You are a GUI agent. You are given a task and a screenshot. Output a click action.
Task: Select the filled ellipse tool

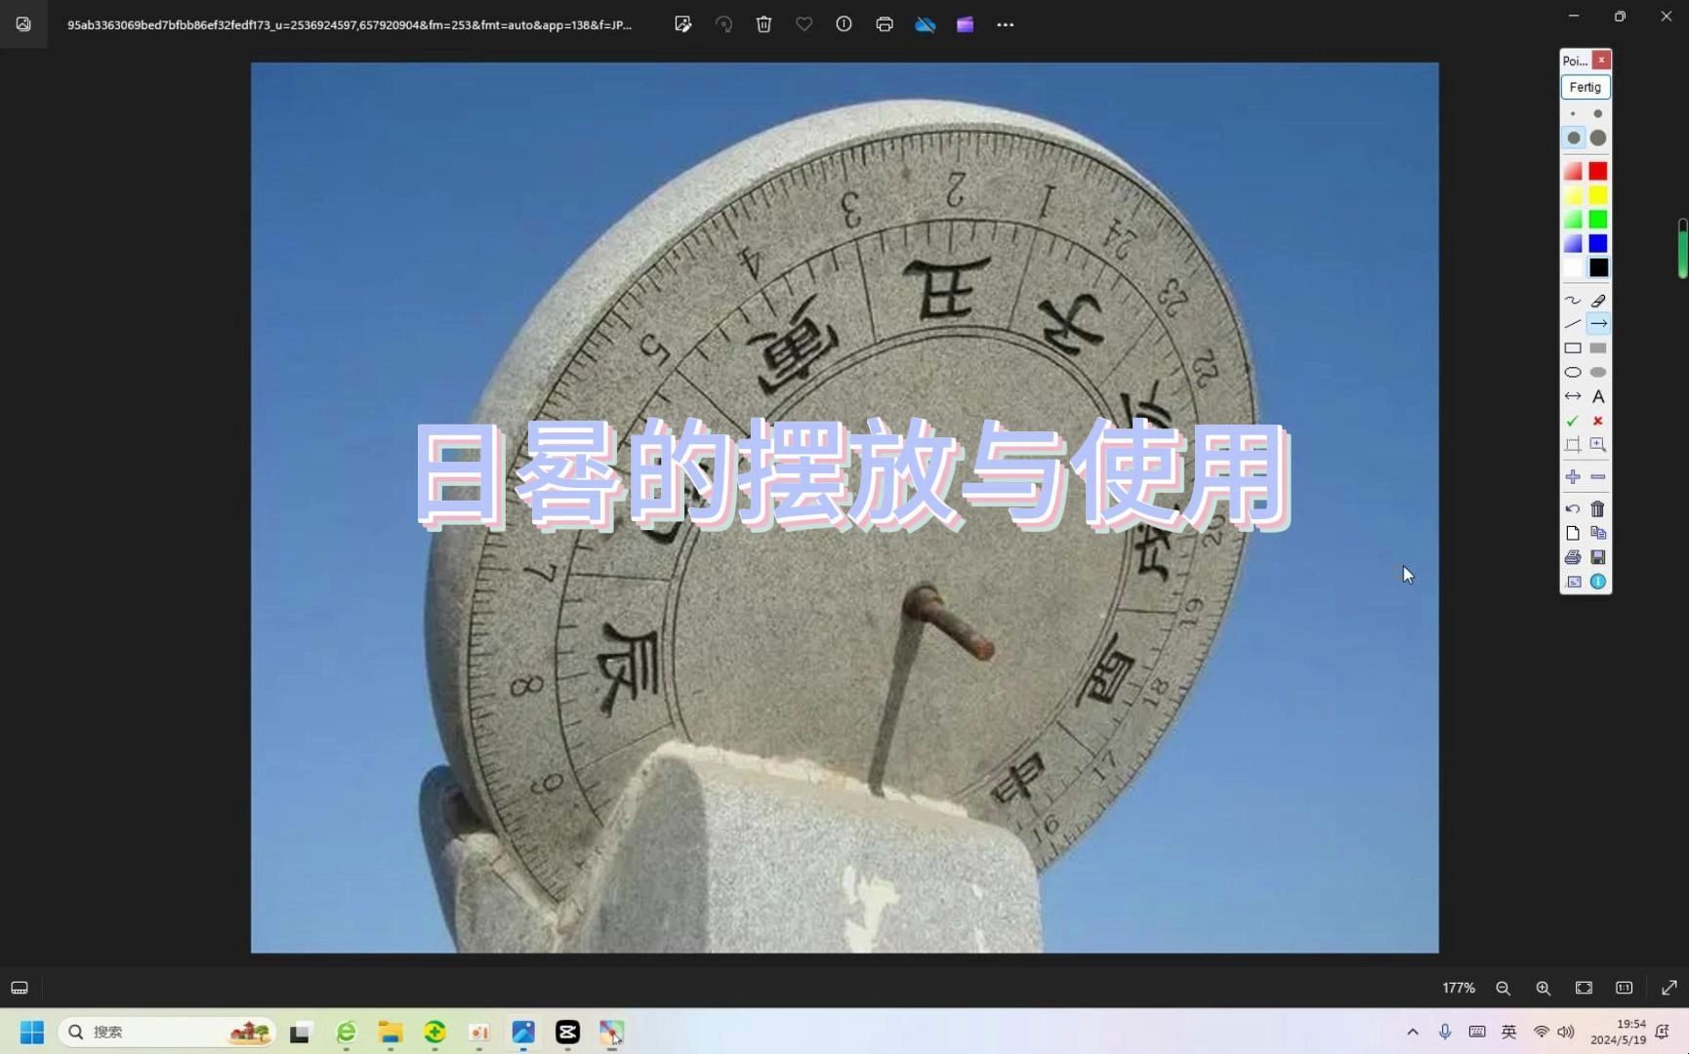click(x=1597, y=373)
